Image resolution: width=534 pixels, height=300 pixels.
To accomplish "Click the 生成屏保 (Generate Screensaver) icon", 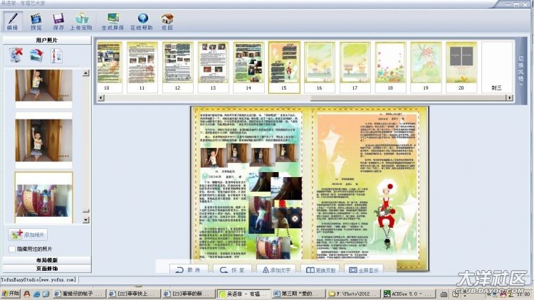I will [x=112, y=20].
